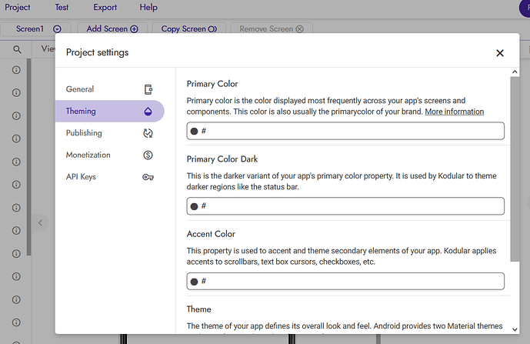This screenshot has height=344, width=530.
Task: Click the General phone-settings icon
Action: [148, 89]
